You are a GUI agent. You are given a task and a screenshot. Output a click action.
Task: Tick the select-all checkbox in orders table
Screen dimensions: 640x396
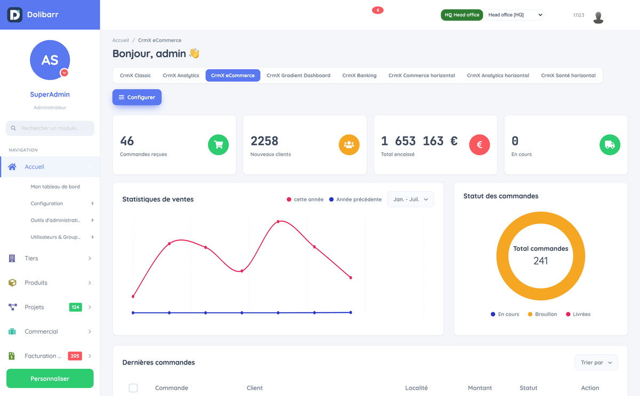[133, 388]
